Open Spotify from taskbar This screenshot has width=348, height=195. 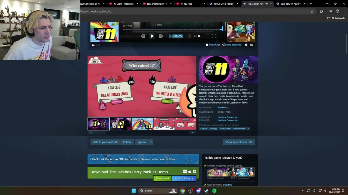(x=214, y=191)
